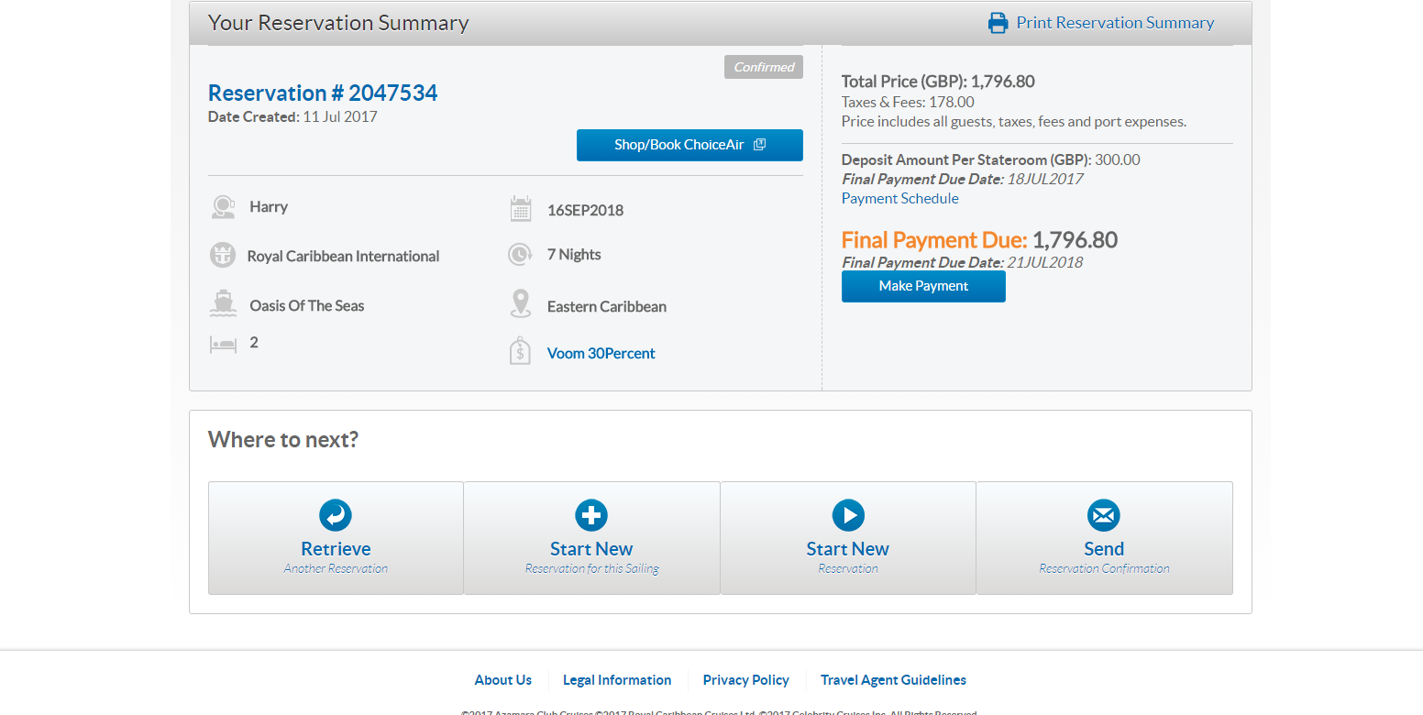This screenshot has height=715, width=1423.
Task: Select the Start New Reservation tile
Action: 848,538
